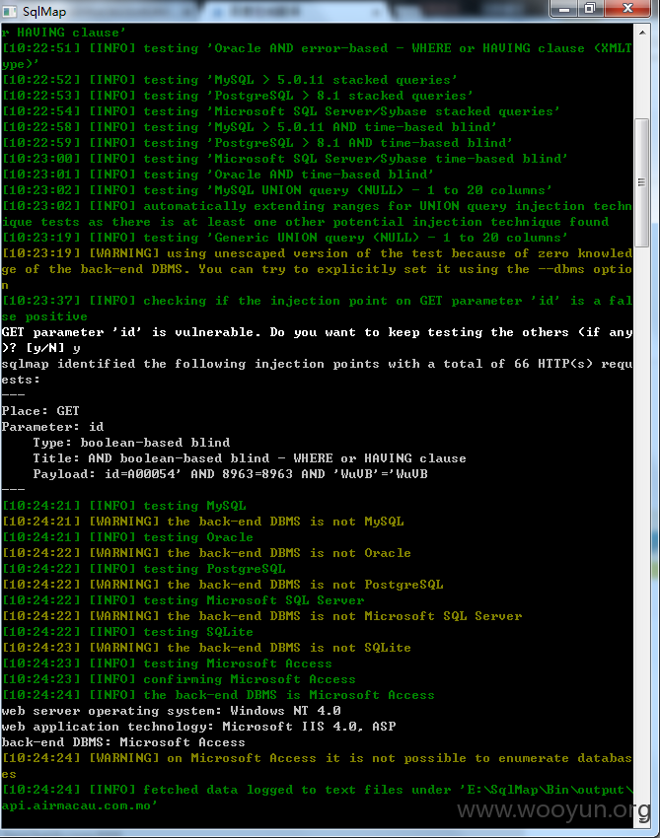Image resolution: width=660 pixels, height=838 pixels.
Task: Click the 'Title: AND boolean-based blind' line
Action: click(250, 458)
